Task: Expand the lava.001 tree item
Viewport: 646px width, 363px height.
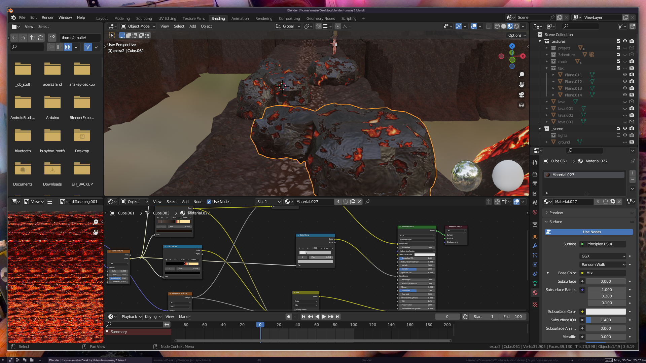Action: [547, 109]
